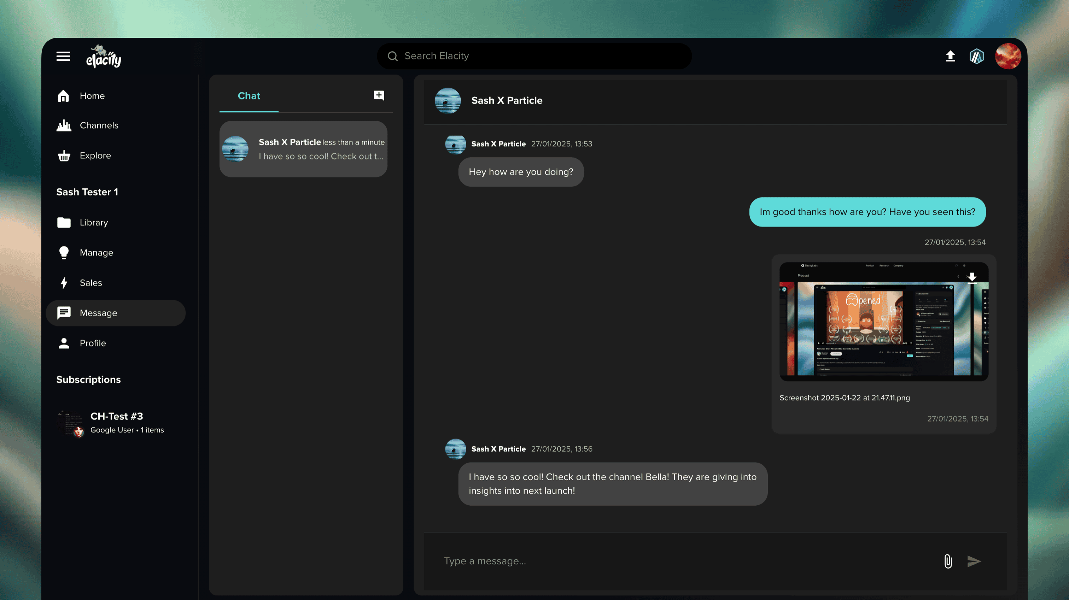
Task: Navigate to Explore page
Action: [x=95, y=155]
